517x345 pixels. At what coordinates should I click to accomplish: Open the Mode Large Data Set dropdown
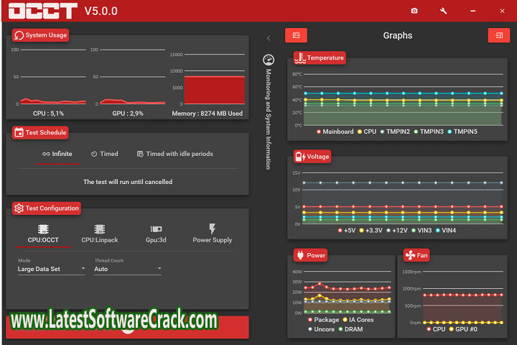[51, 269]
